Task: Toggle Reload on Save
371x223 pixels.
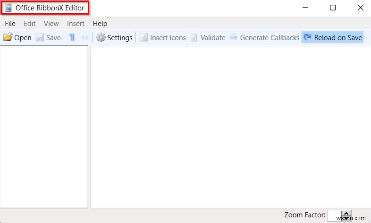Action: pos(333,37)
